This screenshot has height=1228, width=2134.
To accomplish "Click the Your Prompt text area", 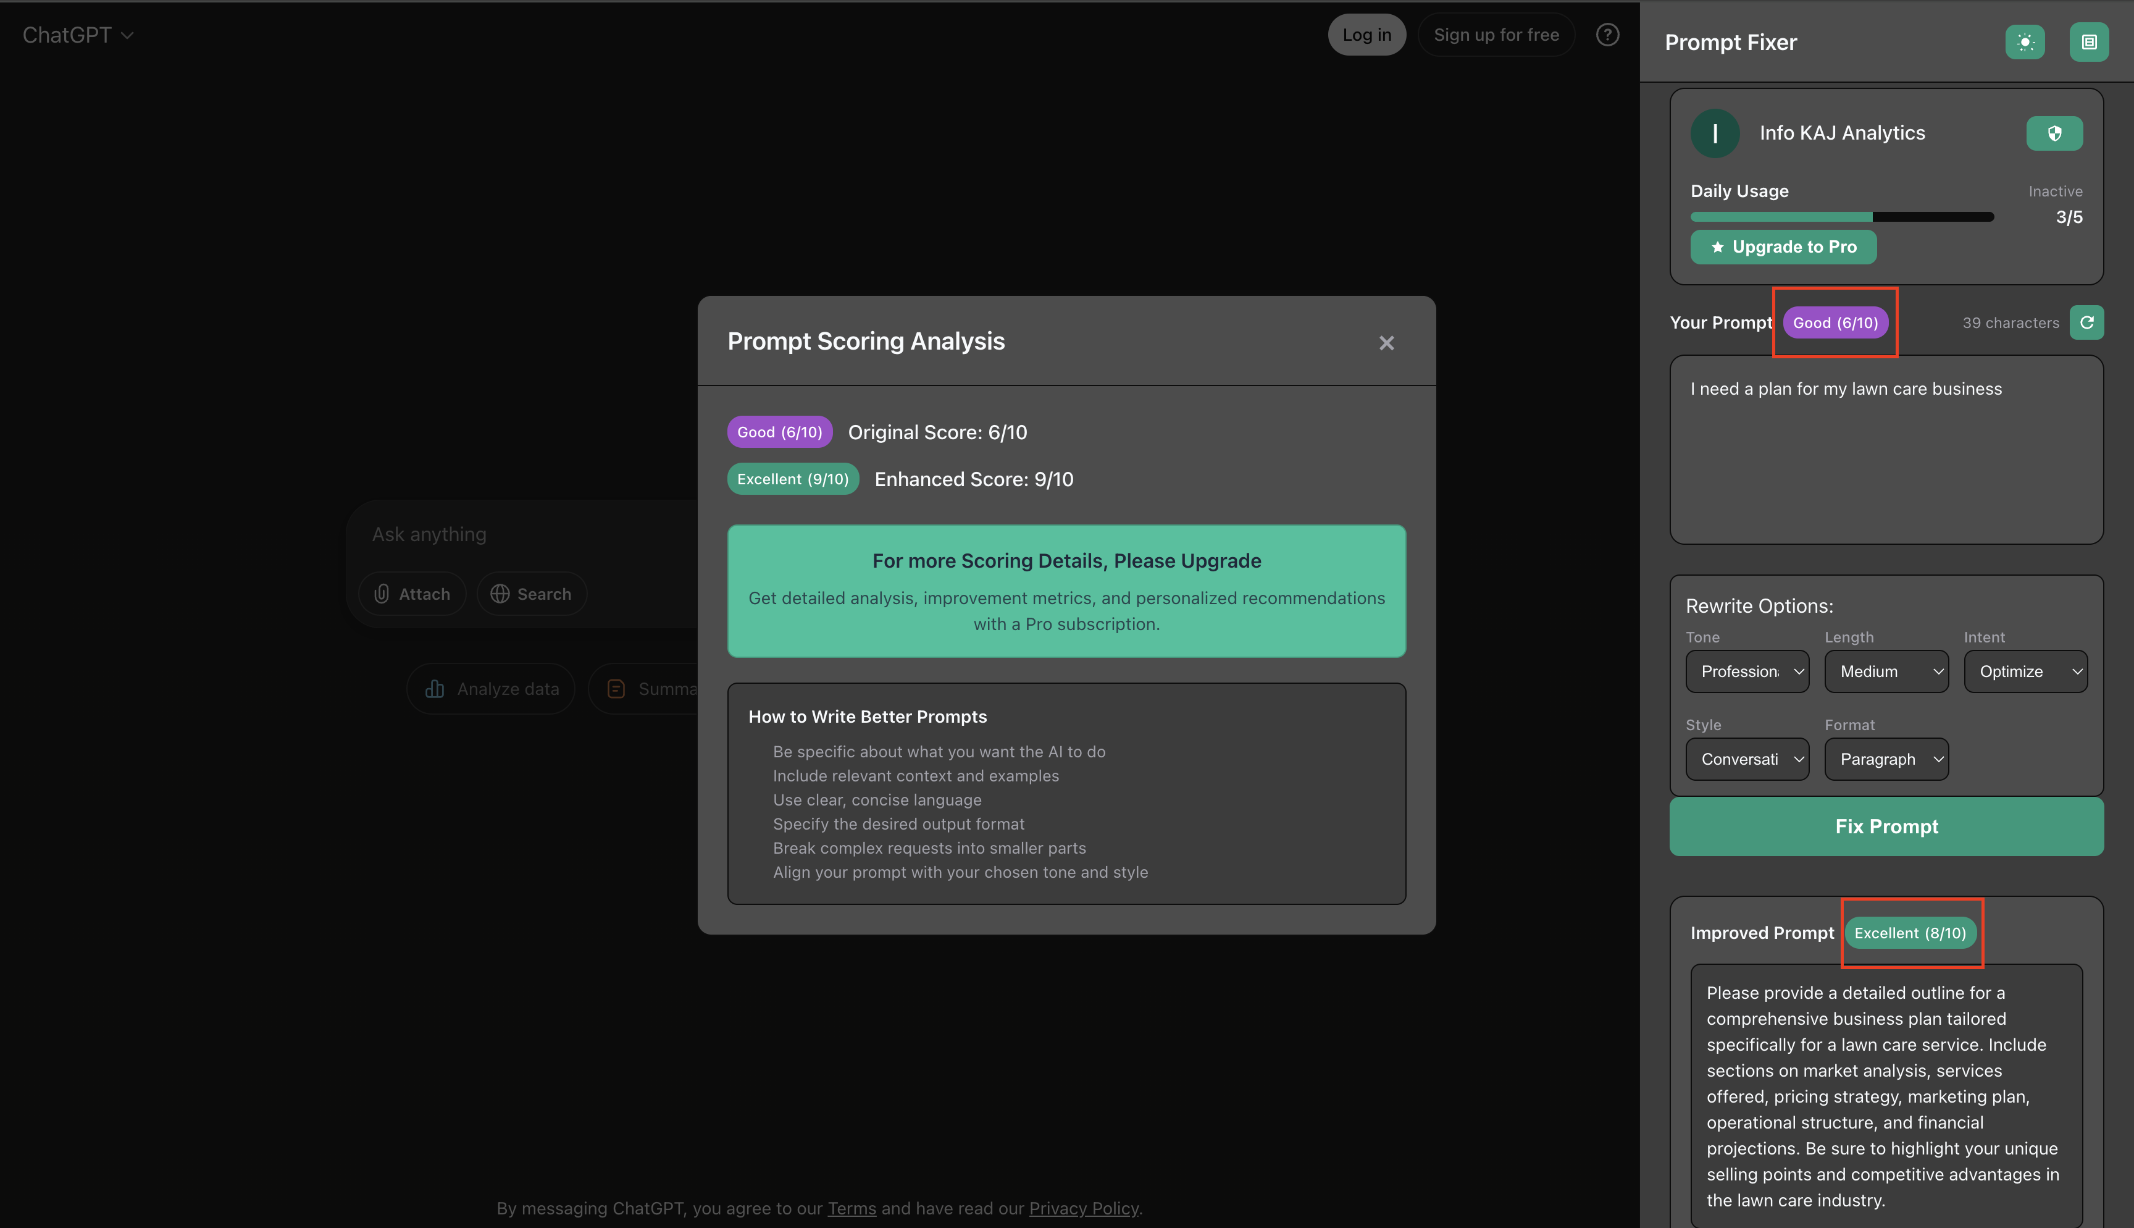I will (x=1886, y=450).
